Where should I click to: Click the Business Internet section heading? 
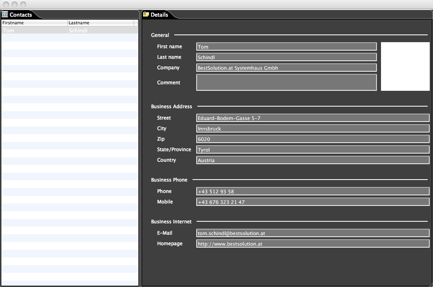point(171,222)
